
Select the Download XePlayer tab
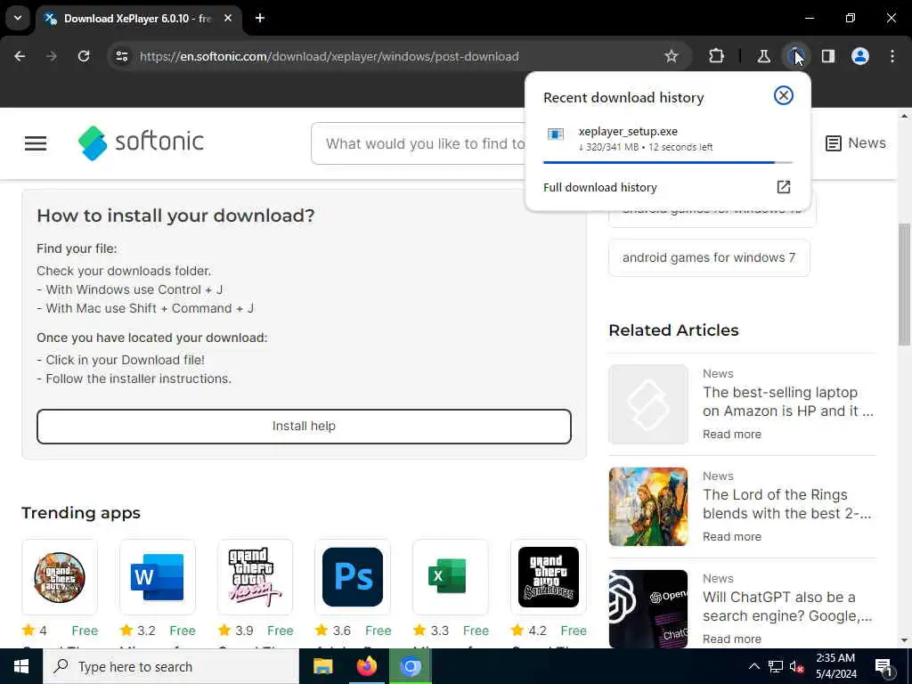point(136,19)
